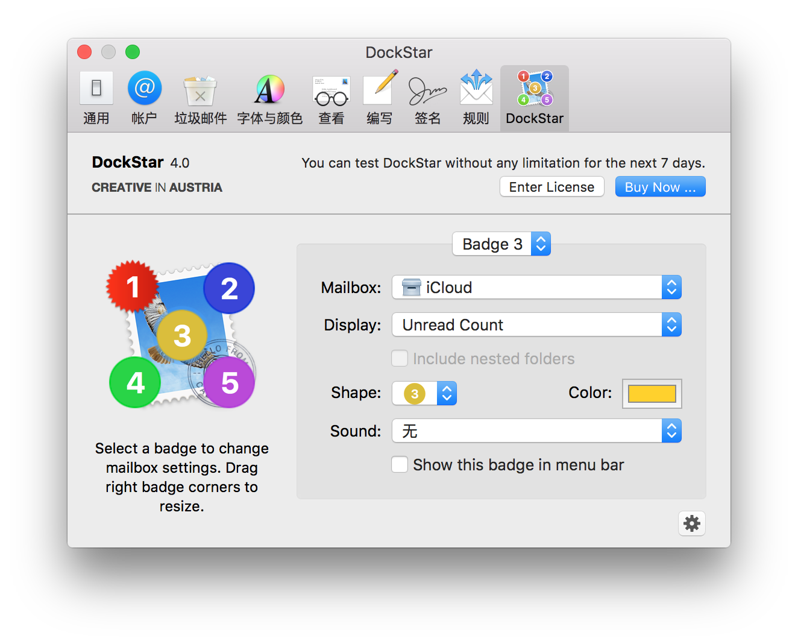Open the 字体与颜色 preferences tab
This screenshot has height=644, width=798.
click(x=269, y=98)
